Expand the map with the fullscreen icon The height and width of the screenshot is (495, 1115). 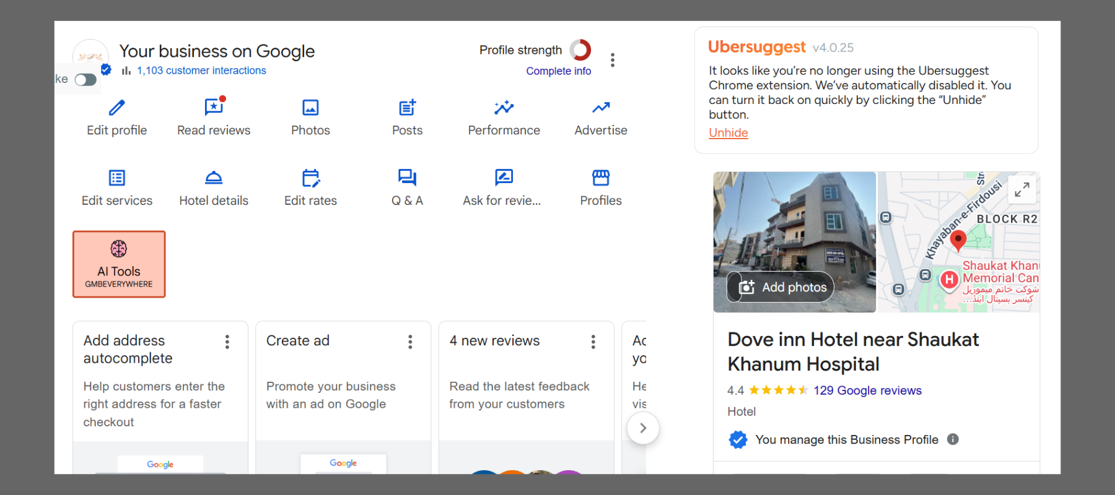[1021, 189]
